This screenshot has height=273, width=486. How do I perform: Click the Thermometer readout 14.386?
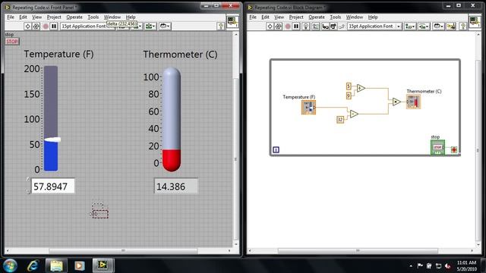175,187
